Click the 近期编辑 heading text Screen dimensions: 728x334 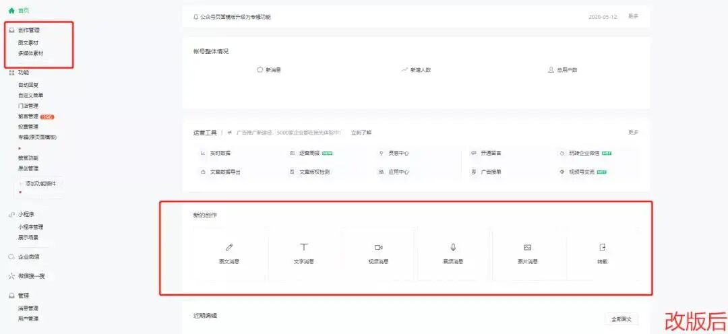point(205,316)
